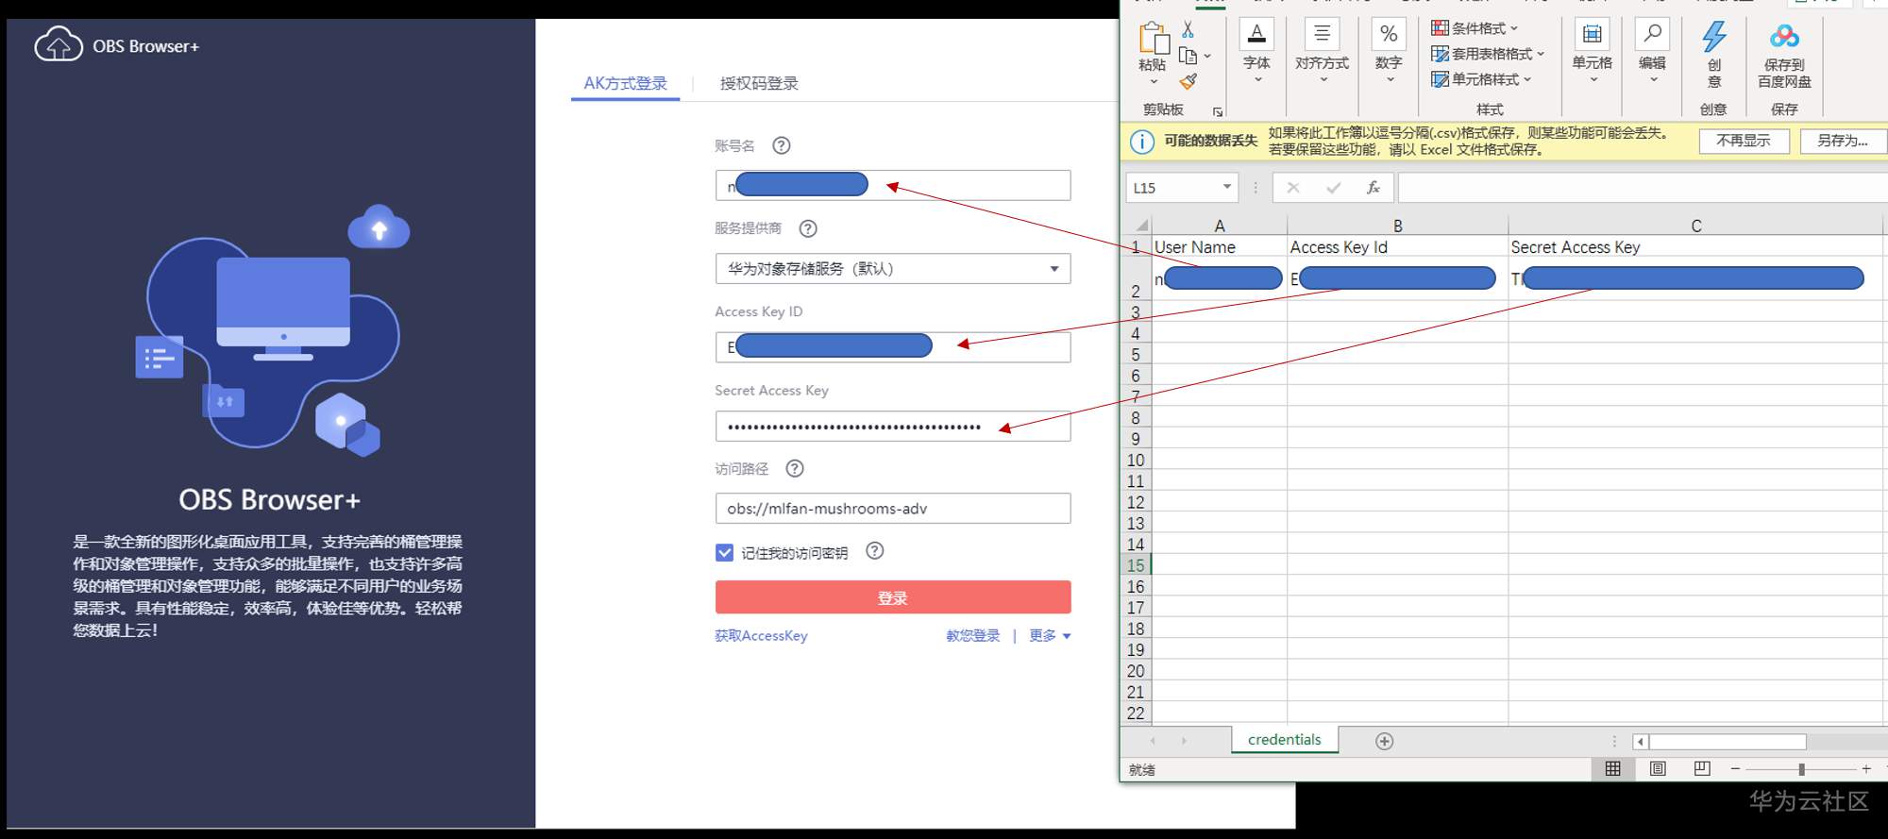Click the help icon beside 服务提供商
1888x839 pixels.
[x=808, y=228]
